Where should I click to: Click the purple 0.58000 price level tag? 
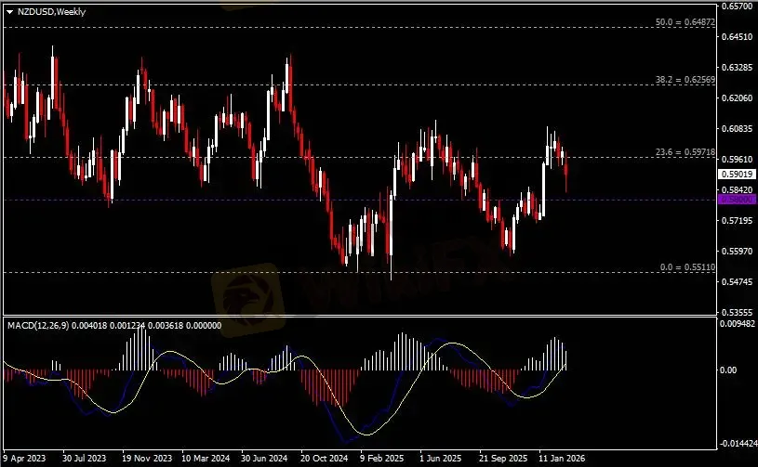pos(737,200)
